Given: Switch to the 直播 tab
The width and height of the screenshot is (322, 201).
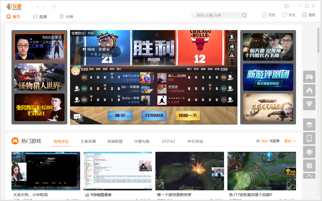Looking at the screenshot, I should 40,16.
